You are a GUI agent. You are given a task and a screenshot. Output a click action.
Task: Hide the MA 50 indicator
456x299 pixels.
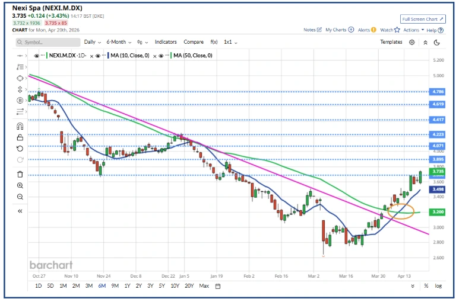click(x=161, y=56)
